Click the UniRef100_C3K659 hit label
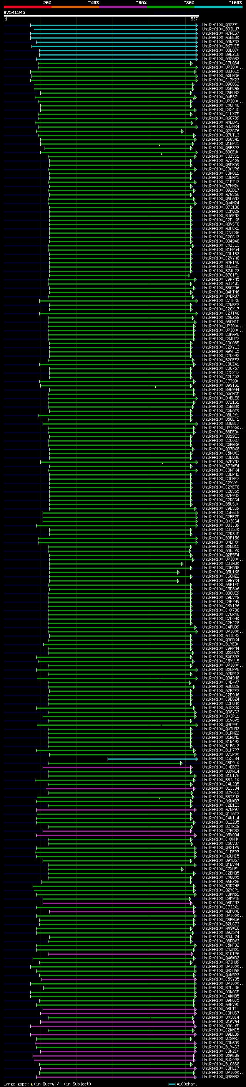 [x=221, y=1043]
